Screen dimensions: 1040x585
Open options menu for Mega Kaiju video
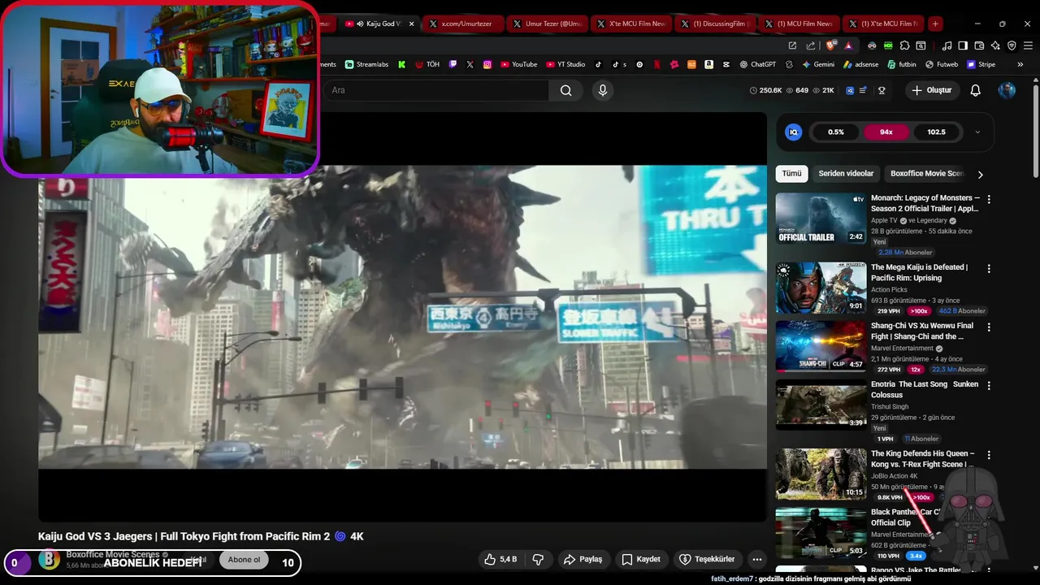(989, 268)
